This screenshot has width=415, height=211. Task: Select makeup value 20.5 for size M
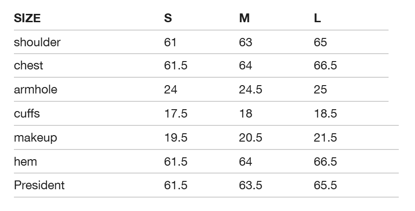click(250, 138)
